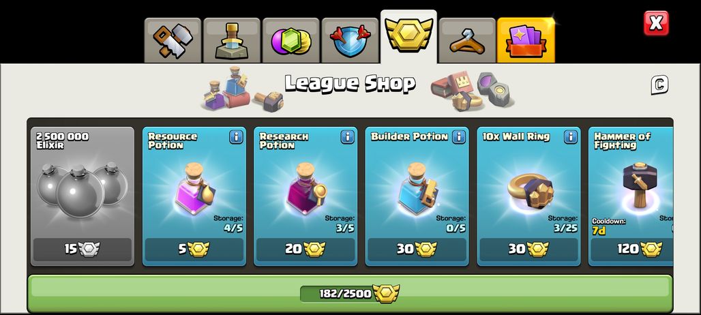This screenshot has width=701, height=315.
Task: Open Builder Potion info button
Action: tap(459, 137)
